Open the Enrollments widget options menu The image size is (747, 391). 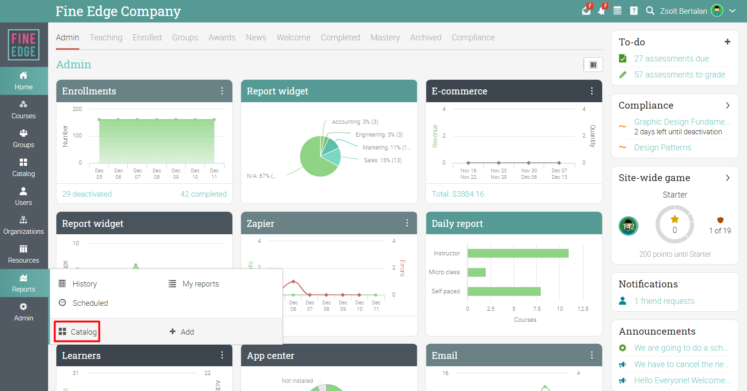pos(222,91)
